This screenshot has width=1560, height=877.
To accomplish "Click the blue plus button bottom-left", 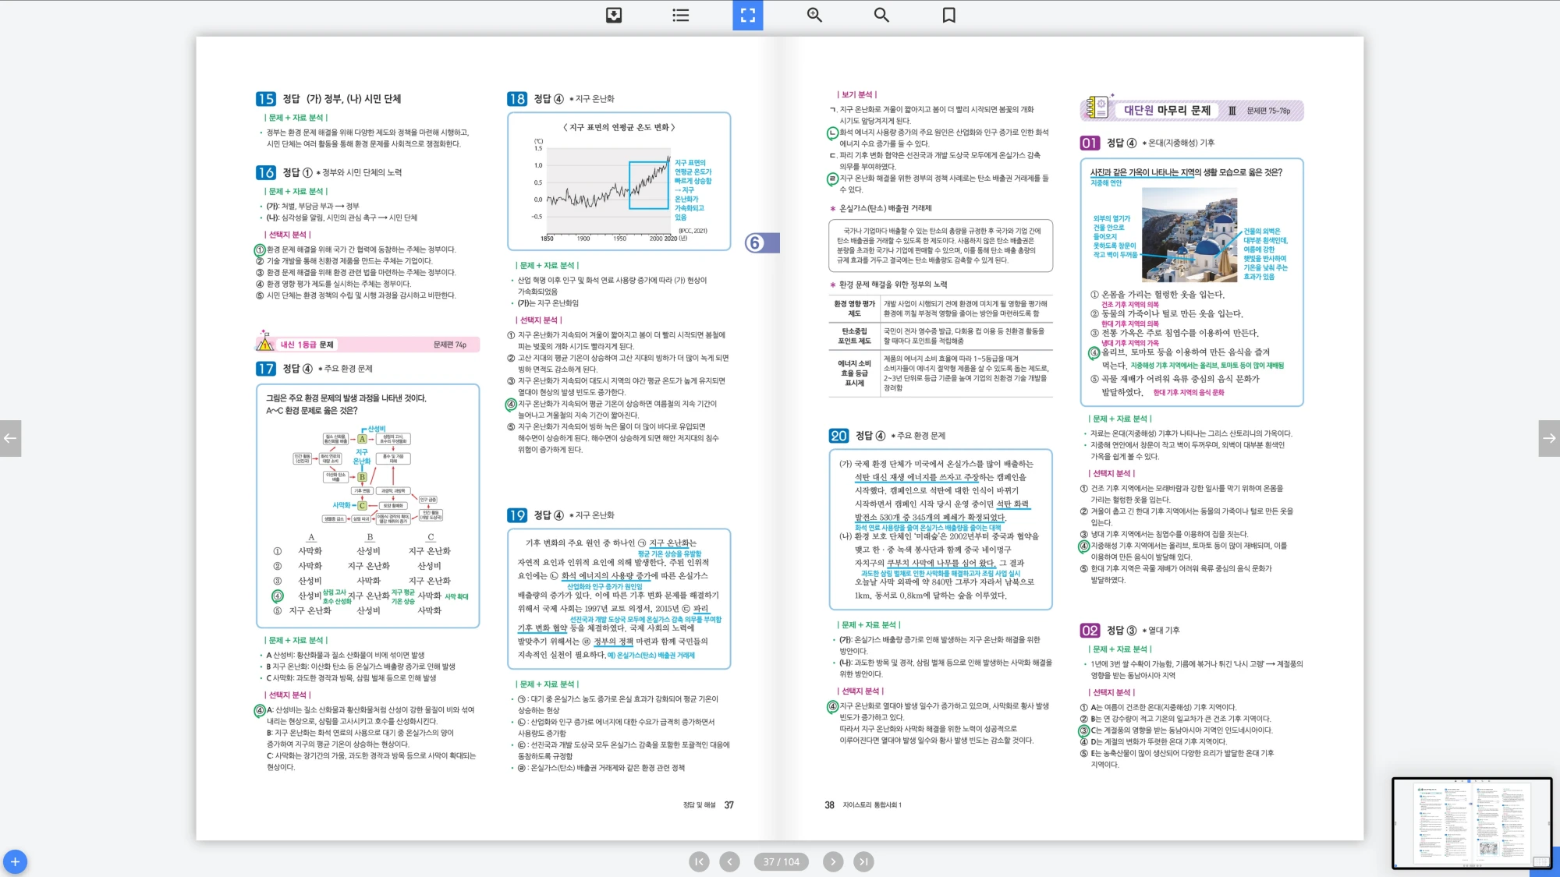I will (x=15, y=861).
